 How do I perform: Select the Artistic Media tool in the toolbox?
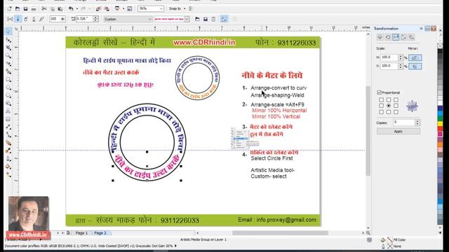8,71
